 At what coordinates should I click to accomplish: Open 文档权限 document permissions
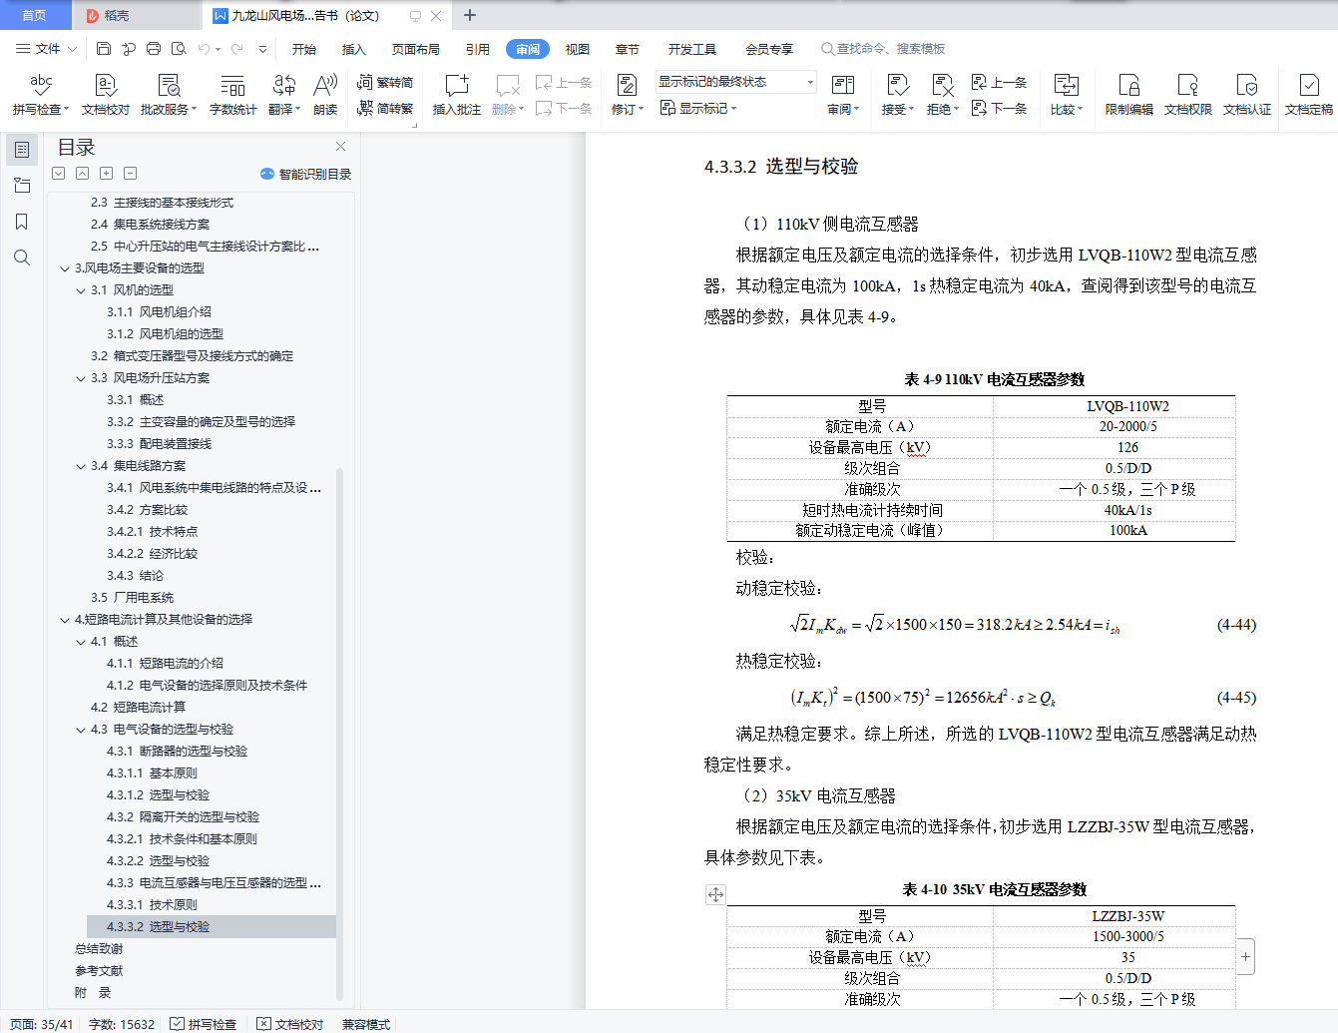[x=1187, y=95]
